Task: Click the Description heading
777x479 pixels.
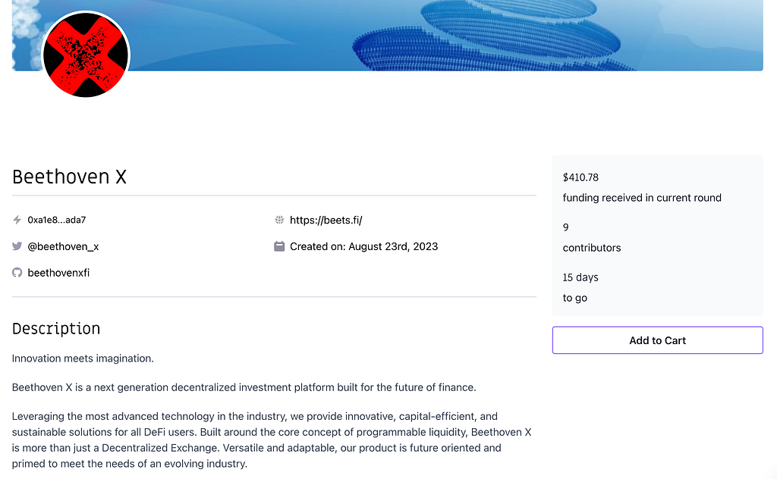Action: coord(56,329)
